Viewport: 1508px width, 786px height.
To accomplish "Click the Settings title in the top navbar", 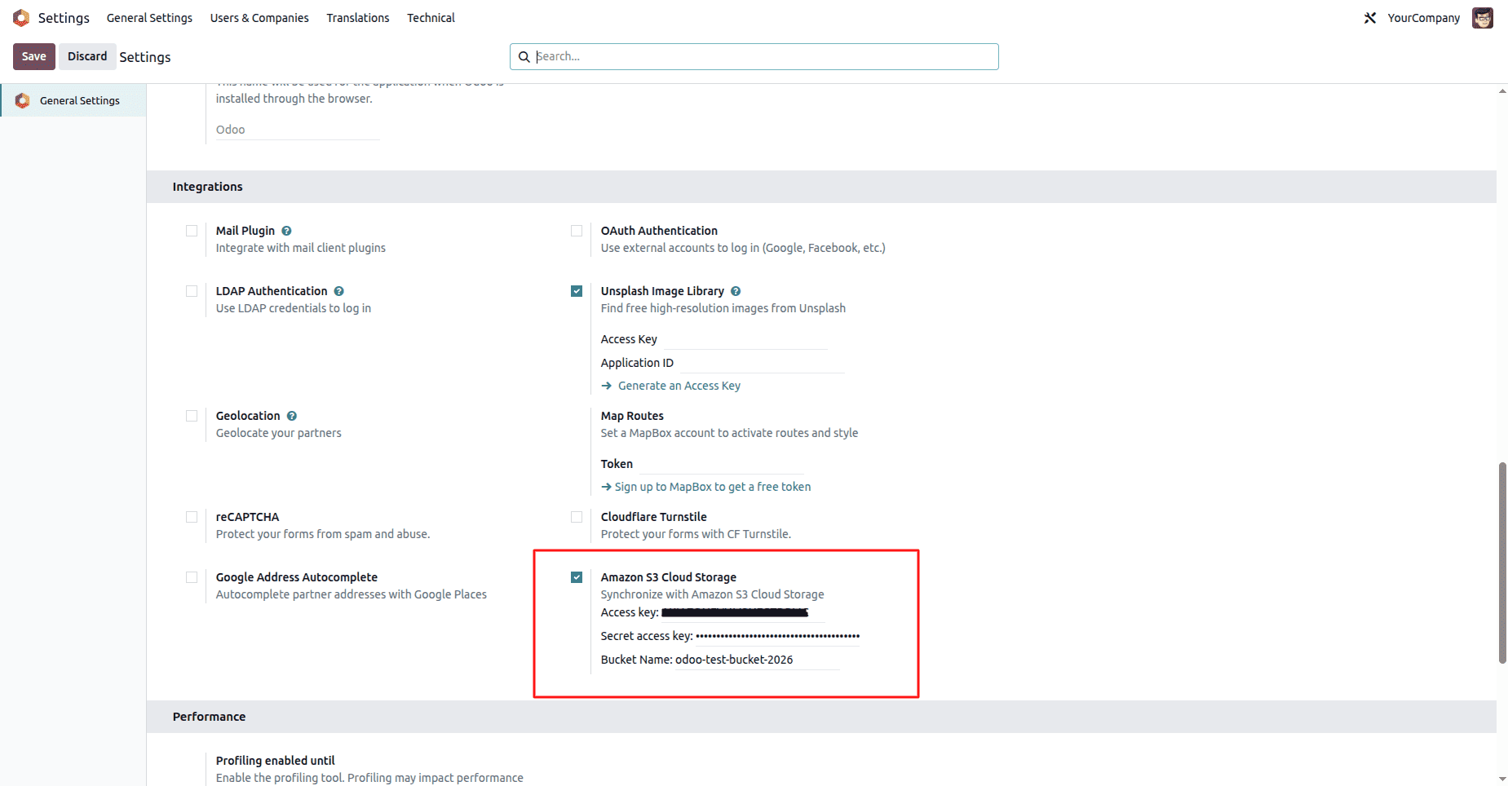I will click(64, 18).
